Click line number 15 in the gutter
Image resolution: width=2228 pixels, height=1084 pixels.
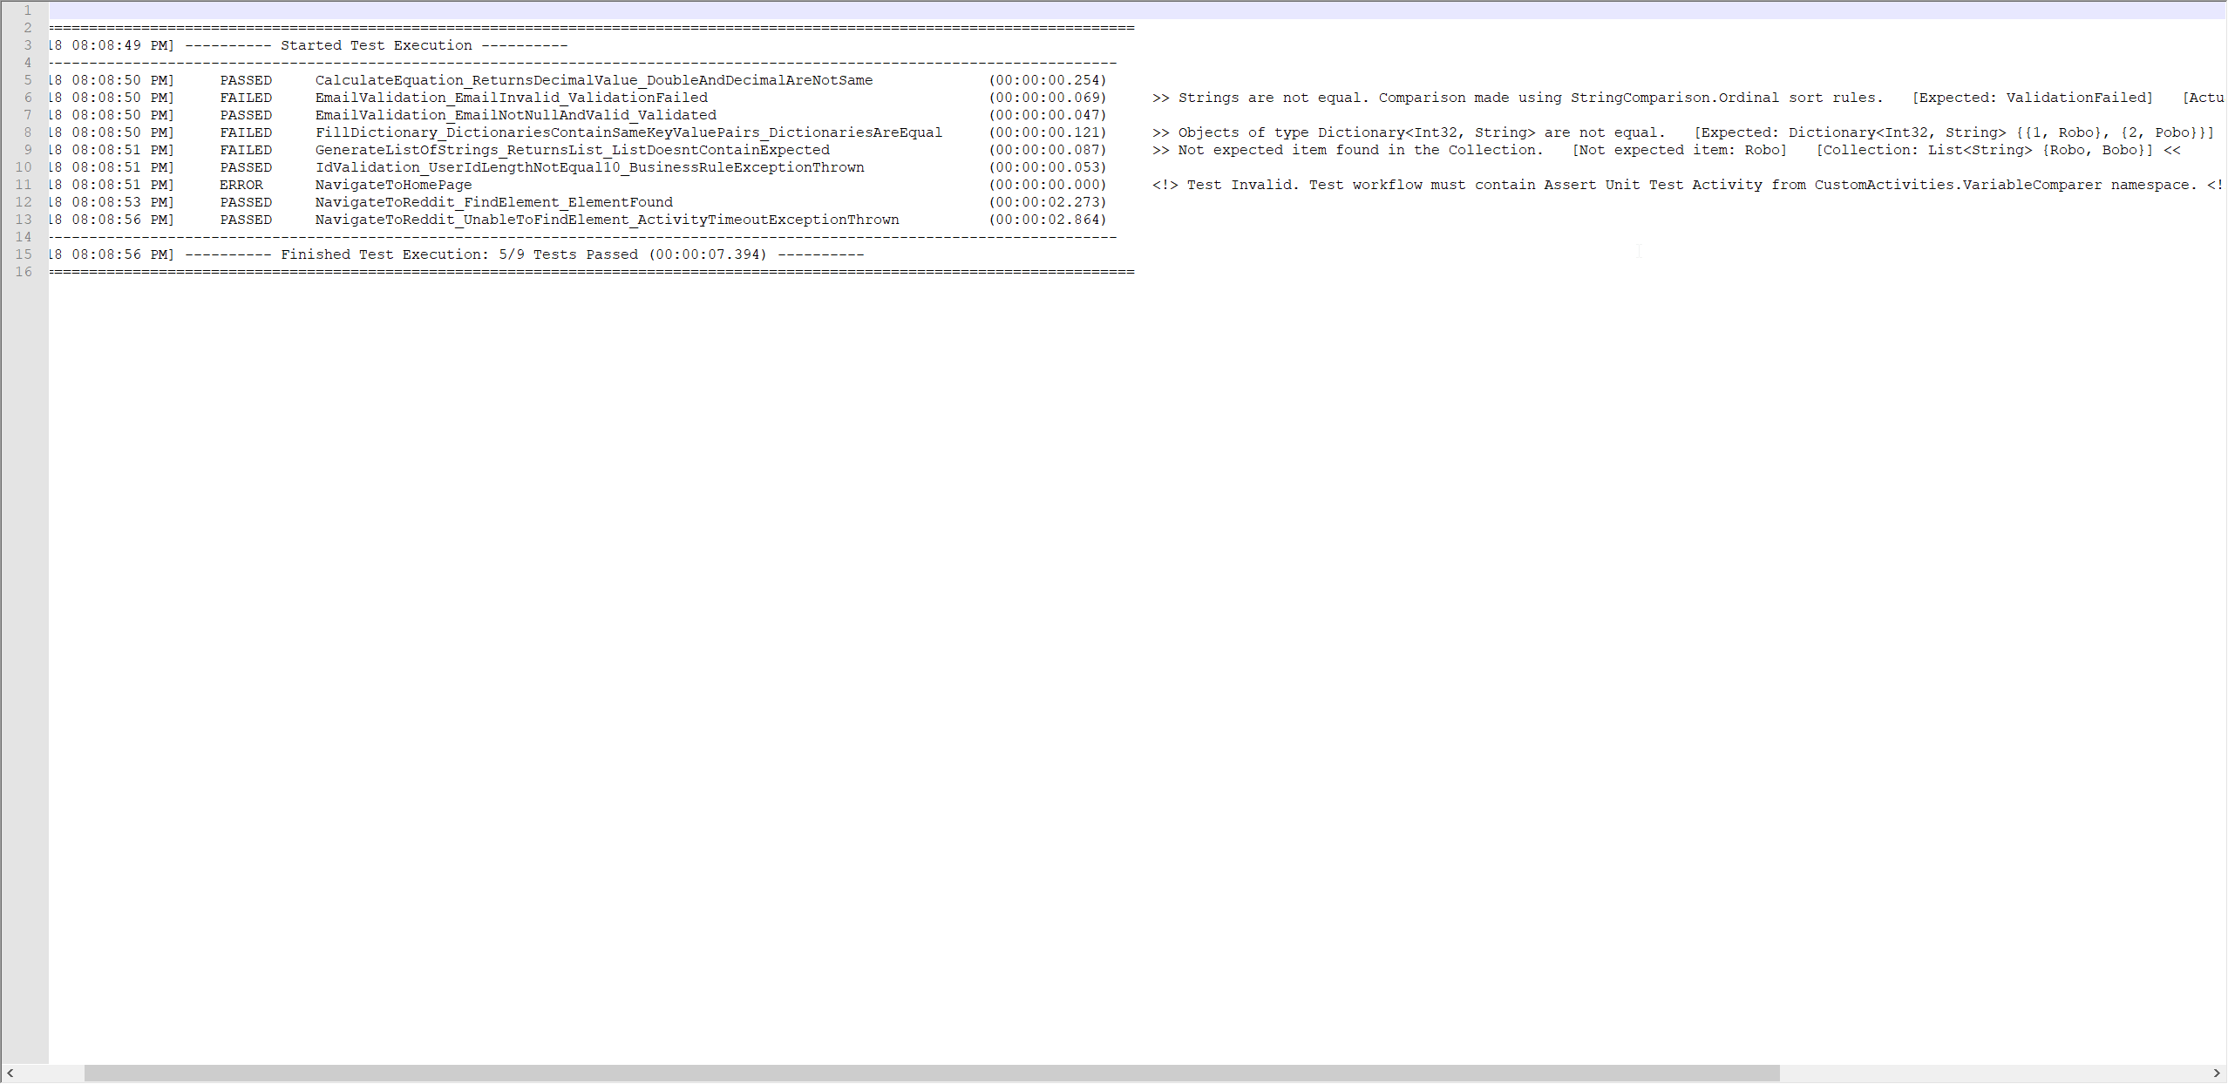[24, 254]
